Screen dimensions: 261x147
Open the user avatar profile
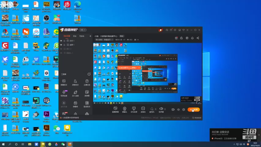pyautogui.click(x=160, y=30)
